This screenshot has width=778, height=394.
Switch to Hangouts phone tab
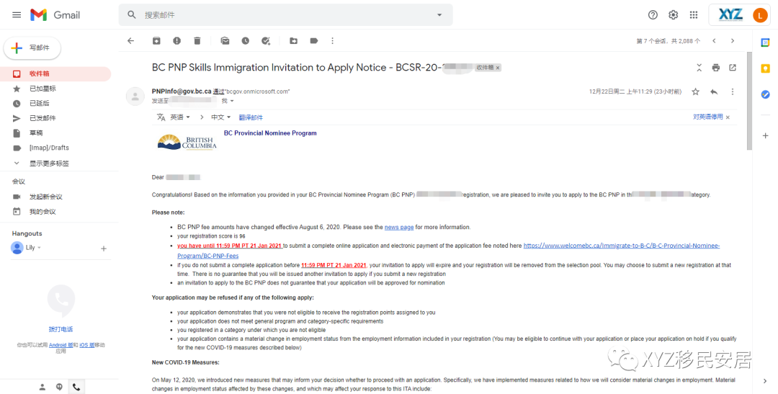pyautogui.click(x=76, y=387)
